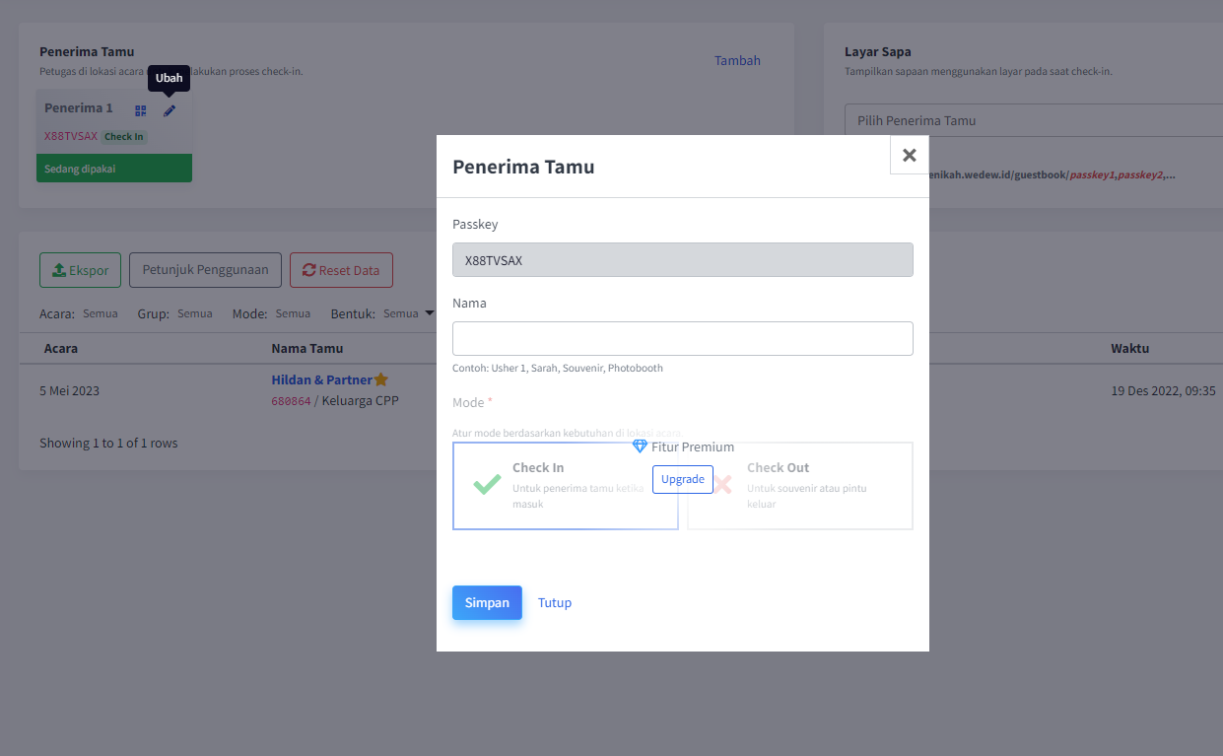Click the red X Check Out icon
The image size is (1223, 756).
[x=722, y=485]
